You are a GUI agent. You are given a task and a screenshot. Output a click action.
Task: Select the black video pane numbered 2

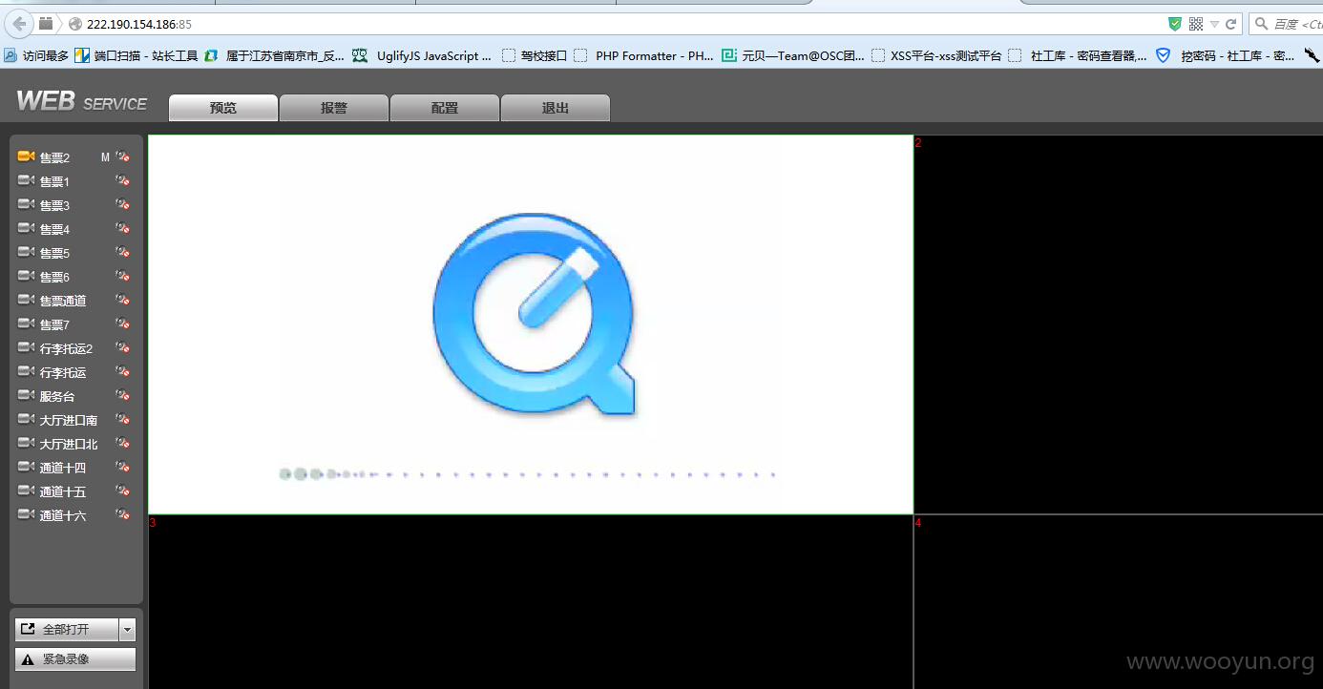(x=1119, y=324)
